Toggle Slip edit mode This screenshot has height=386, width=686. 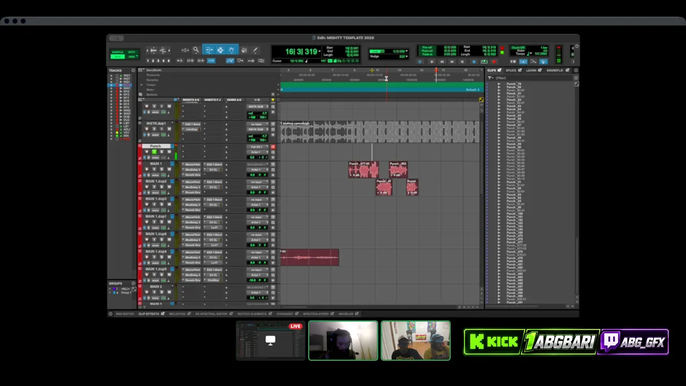click(117, 57)
